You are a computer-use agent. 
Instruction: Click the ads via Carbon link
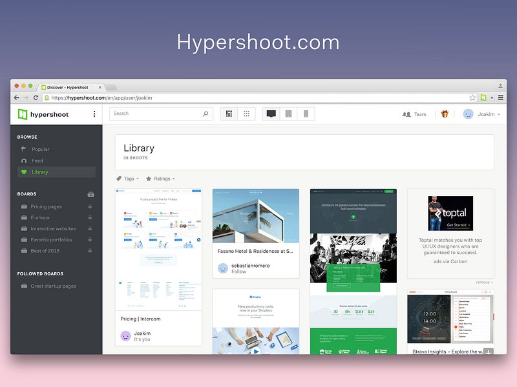pos(450,262)
